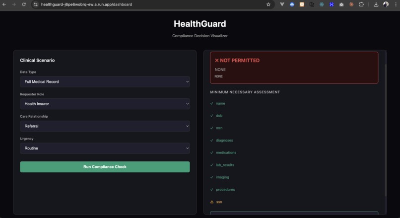400x218 pixels.
Task: Open the Urgency dropdown showing Routine
Action: pyautogui.click(x=105, y=148)
